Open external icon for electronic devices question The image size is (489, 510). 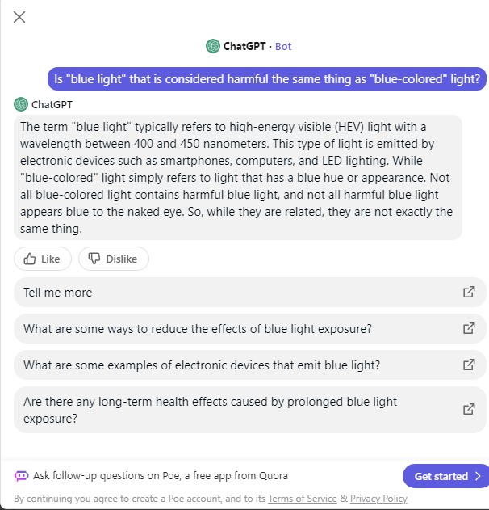tap(469, 365)
